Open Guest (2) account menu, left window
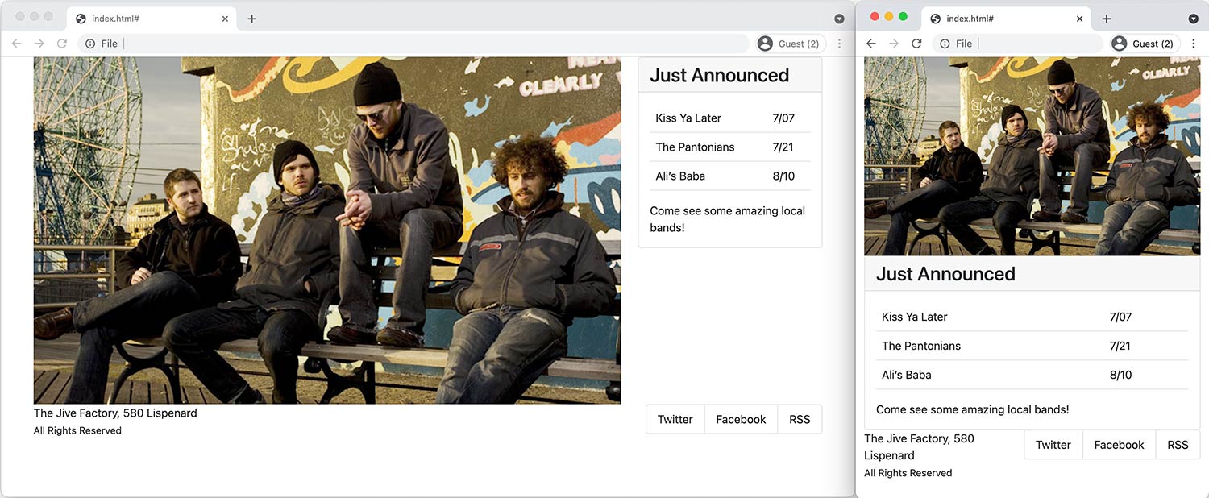 tap(789, 44)
